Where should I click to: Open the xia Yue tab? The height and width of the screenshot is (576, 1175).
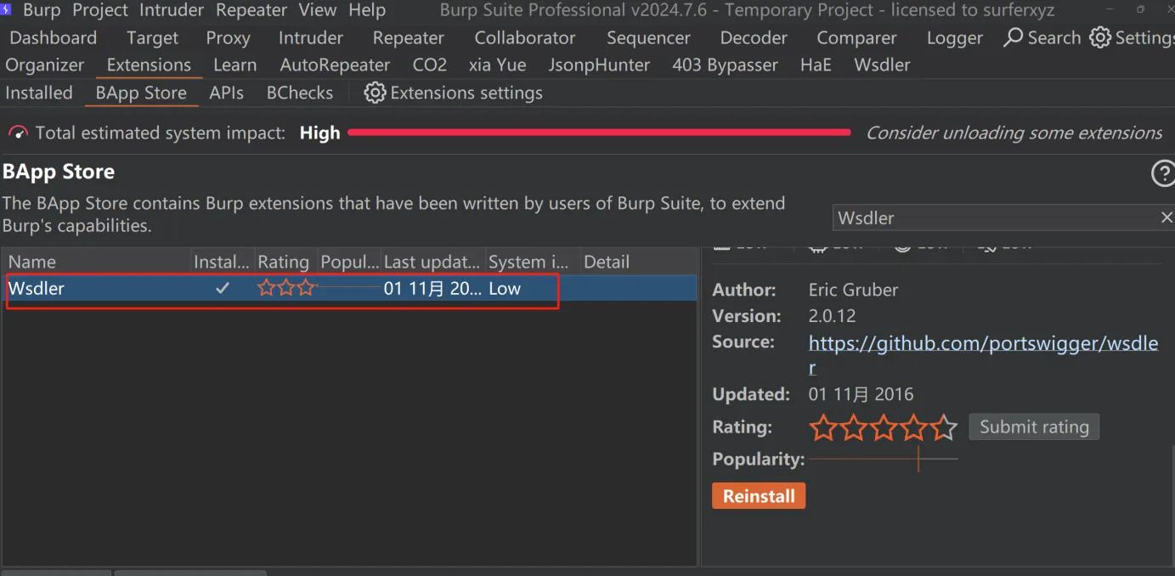[x=497, y=65]
